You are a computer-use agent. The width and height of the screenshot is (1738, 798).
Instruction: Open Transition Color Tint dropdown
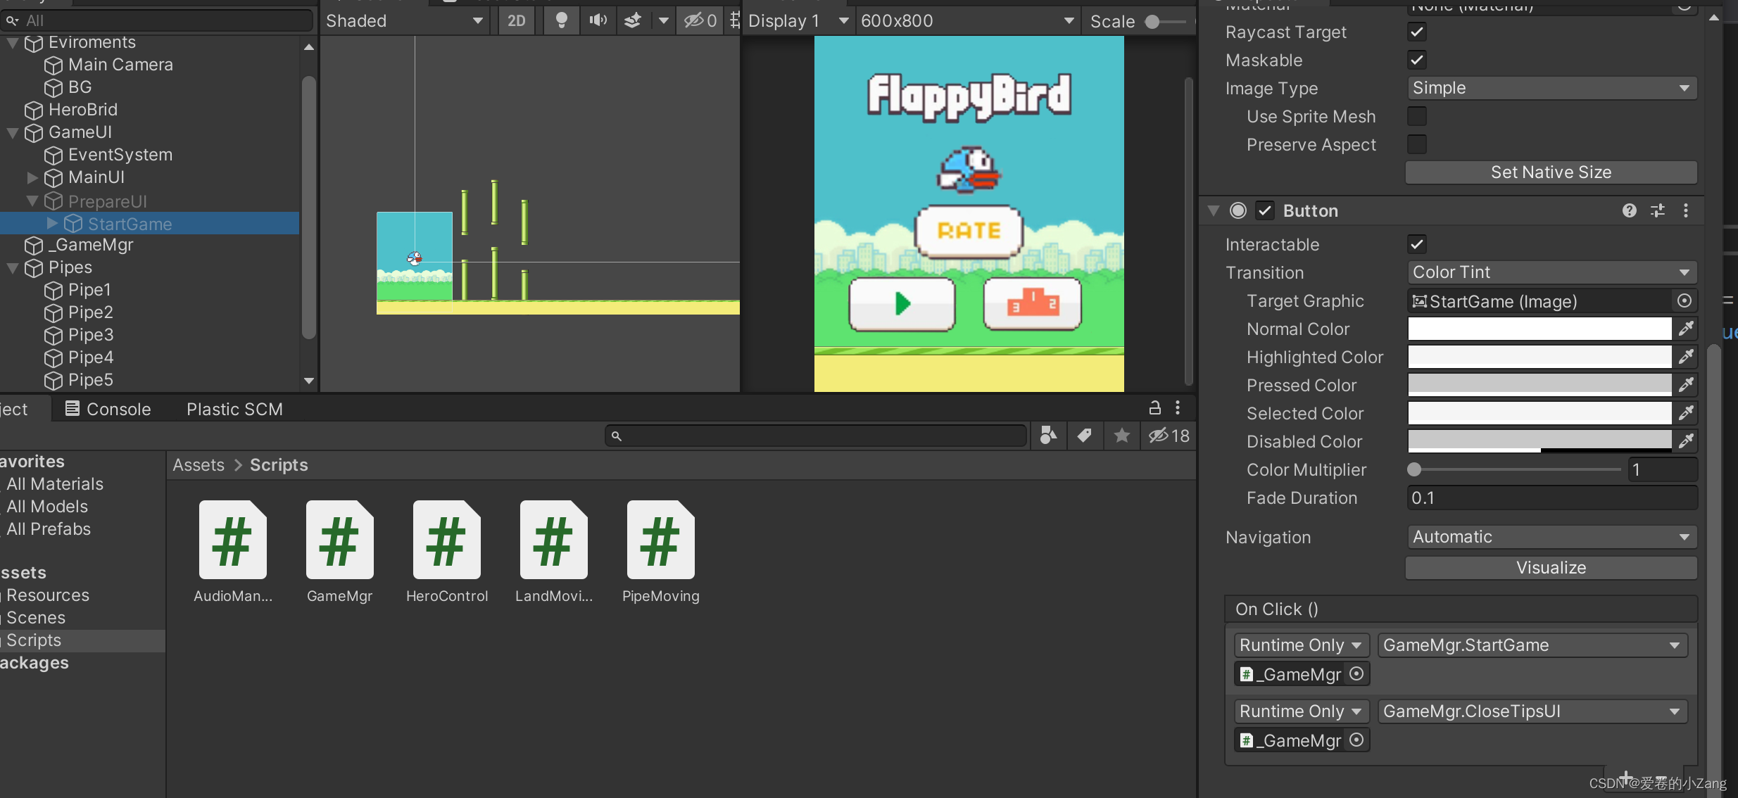[x=1551, y=272]
